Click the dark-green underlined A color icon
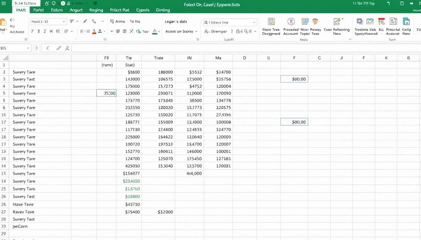421x240 pixels. (x=154, y=31)
